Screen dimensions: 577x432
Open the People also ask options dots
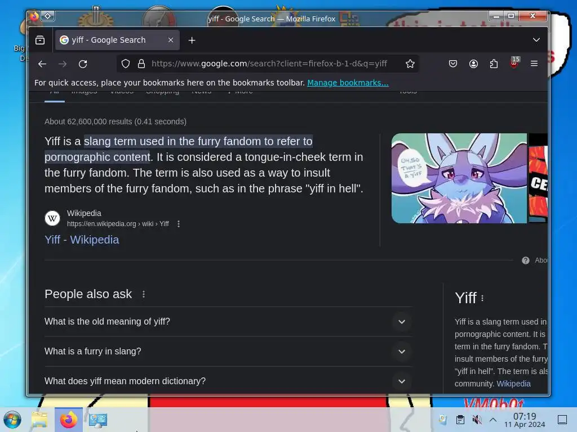144,294
